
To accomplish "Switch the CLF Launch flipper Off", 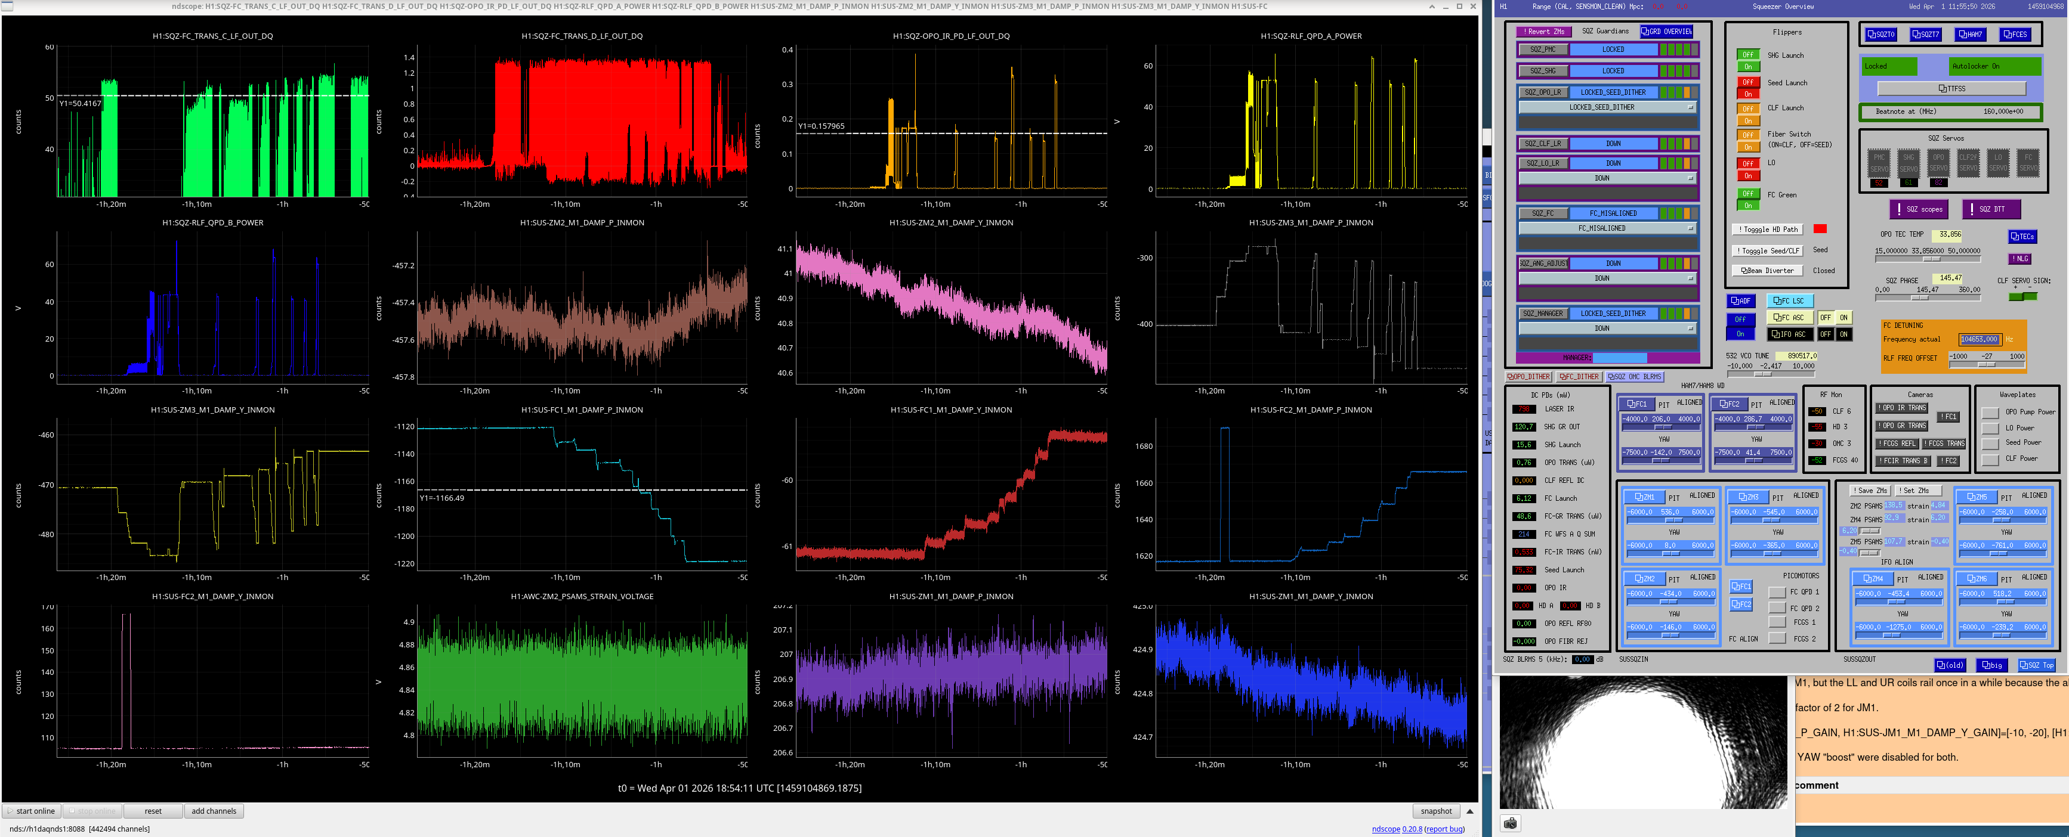I will [1747, 108].
